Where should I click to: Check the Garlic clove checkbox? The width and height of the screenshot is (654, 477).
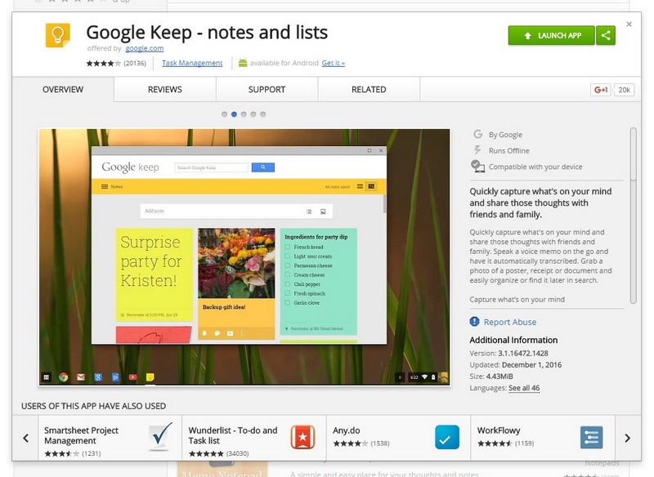tap(288, 302)
